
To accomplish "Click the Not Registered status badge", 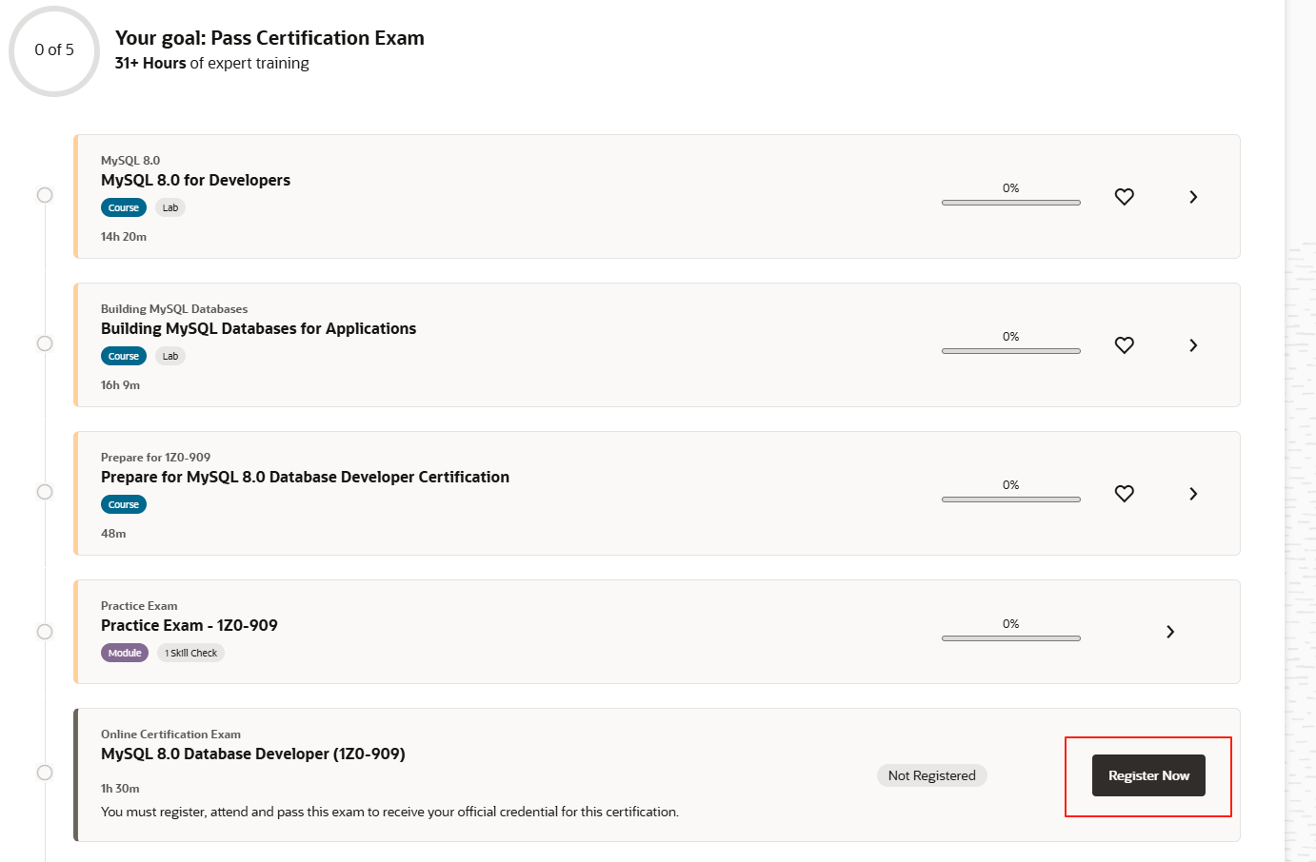I will pyautogui.click(x=931, y=775).
